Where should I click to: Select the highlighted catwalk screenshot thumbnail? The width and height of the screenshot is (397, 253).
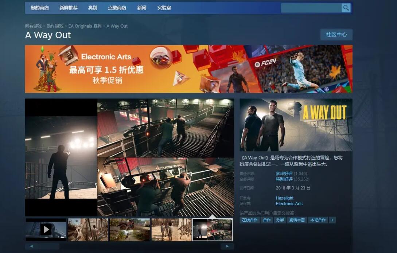(213, 230)
